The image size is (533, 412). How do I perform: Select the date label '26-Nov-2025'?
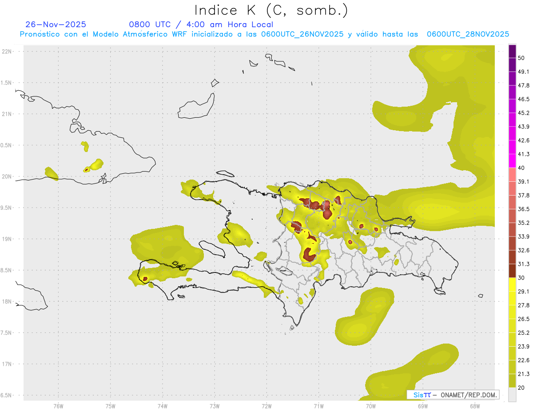point(56,24)
